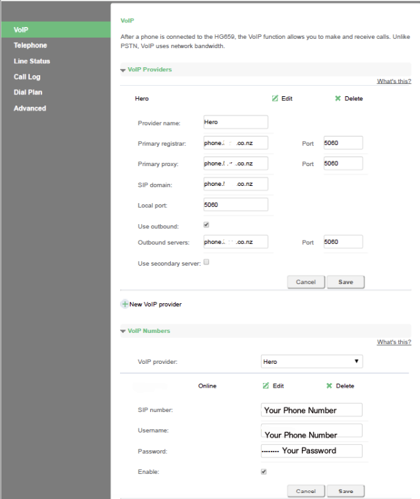The width and height of the screenshot is (420, 499).
Task: Click the Edit pencil icon next to Online
Action: (266, 386)
